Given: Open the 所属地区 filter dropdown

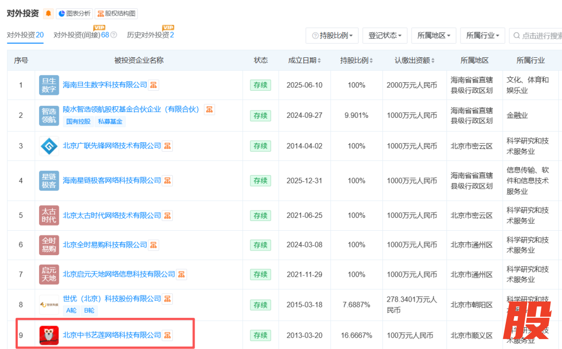Looking at the screenshot, I should click(434, 35).
